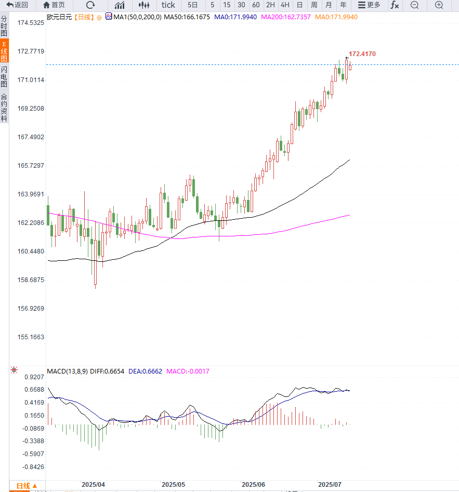Screen dimensions: 459x492
Task: Click the 174.5325 price axis label
Action: [31, 22]
